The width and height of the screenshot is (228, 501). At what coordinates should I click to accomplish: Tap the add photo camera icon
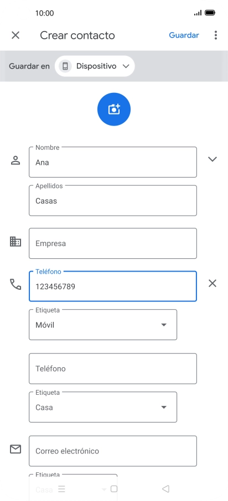pos(114,109)
